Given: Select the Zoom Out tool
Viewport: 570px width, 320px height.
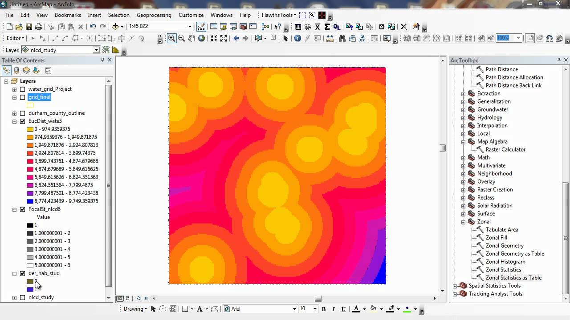Looking at the screenshot, I should 181,38.
